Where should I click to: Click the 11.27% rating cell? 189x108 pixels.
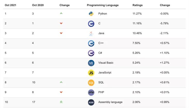point(137,14)
